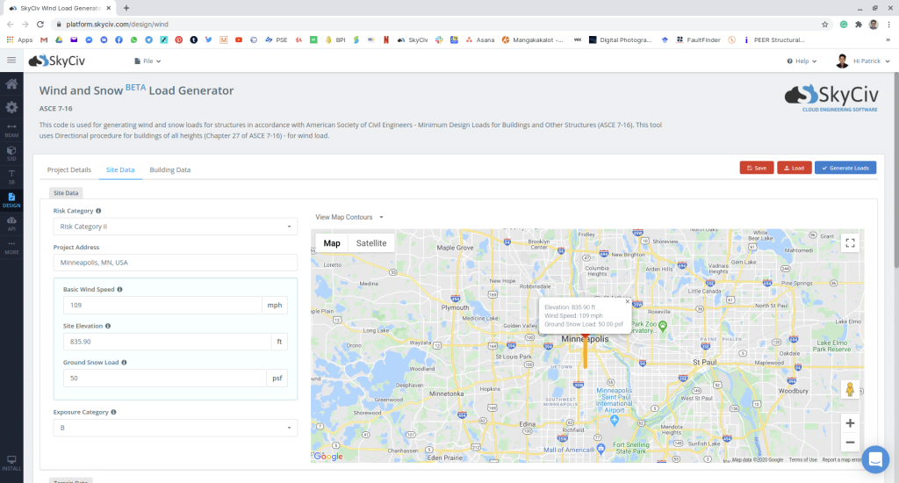The height and width of the screenshot is (483, 899).
Task: Toggle fullscreen view on the map
Action: [x=849, y=243]
